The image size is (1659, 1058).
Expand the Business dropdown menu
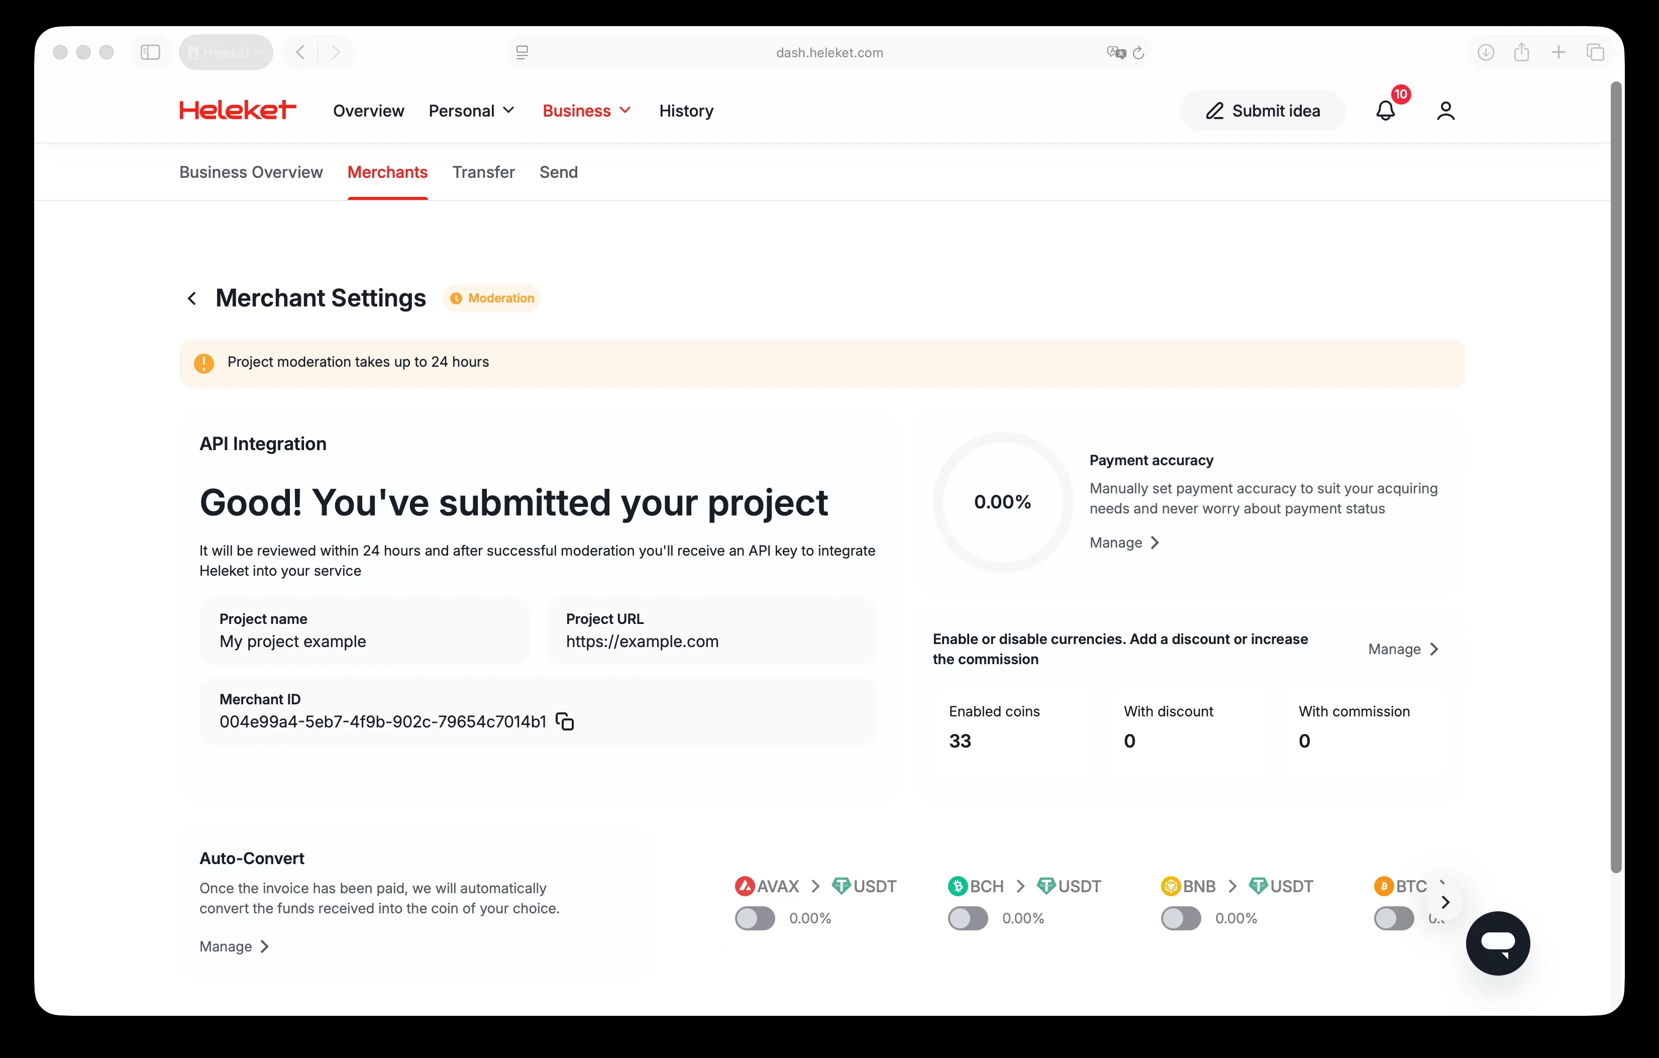click(x=586, y=111)
